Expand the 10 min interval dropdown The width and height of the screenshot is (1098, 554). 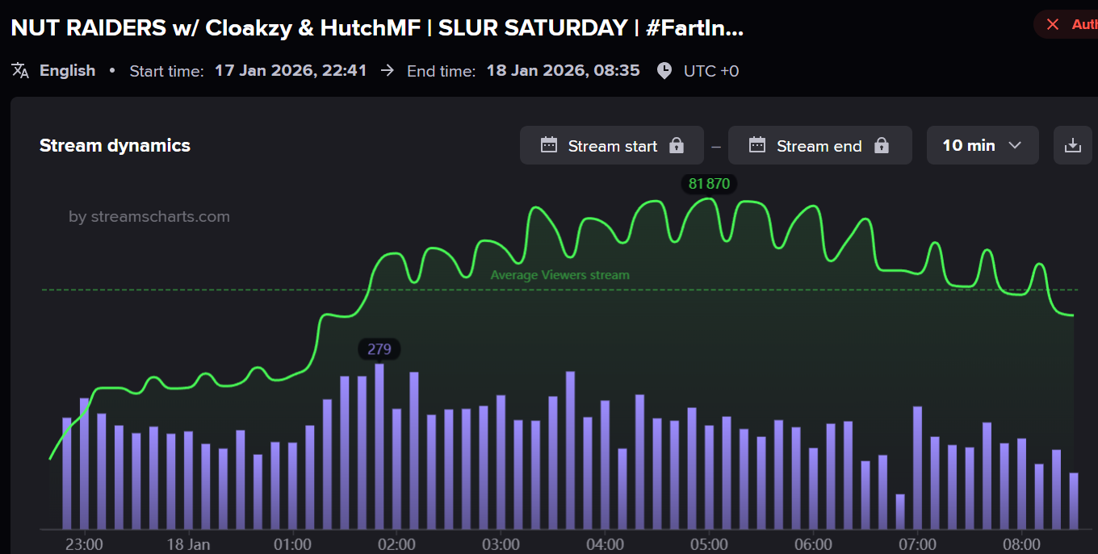983,146
